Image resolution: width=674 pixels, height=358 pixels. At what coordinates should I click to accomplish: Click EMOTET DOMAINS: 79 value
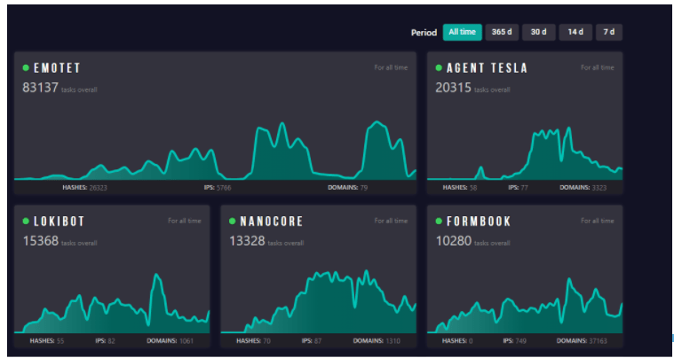pos(348,188)
